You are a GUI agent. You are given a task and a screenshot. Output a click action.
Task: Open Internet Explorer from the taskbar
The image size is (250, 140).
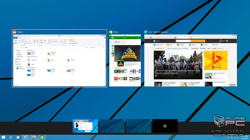(25, 137)
